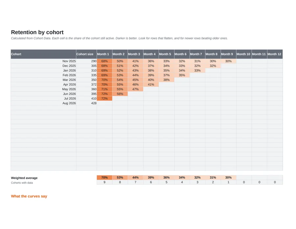296x229 pixels.
Task: Select cohort size 410 for Jul 2026
Action: tap(86, 99)
